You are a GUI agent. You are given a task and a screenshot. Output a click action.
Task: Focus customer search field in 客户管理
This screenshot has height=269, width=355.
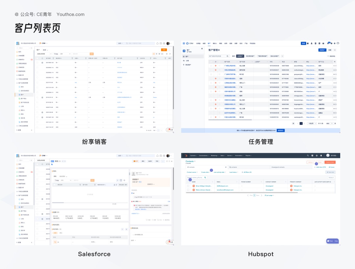pos(219,56)
